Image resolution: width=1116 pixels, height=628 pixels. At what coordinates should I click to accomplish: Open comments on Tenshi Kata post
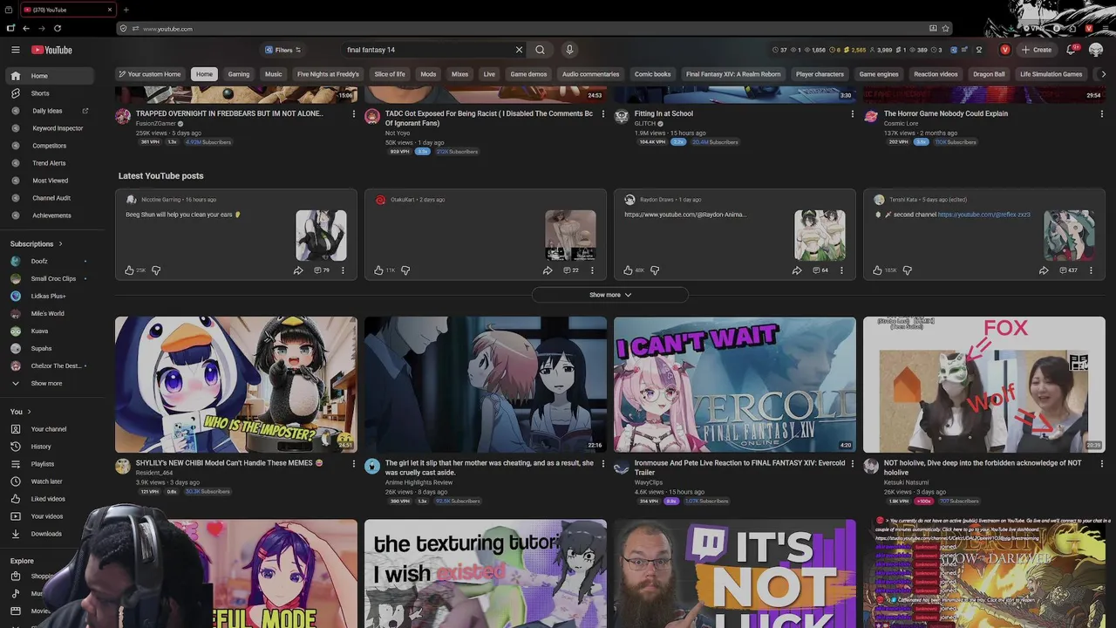[x=1069, y=270]
